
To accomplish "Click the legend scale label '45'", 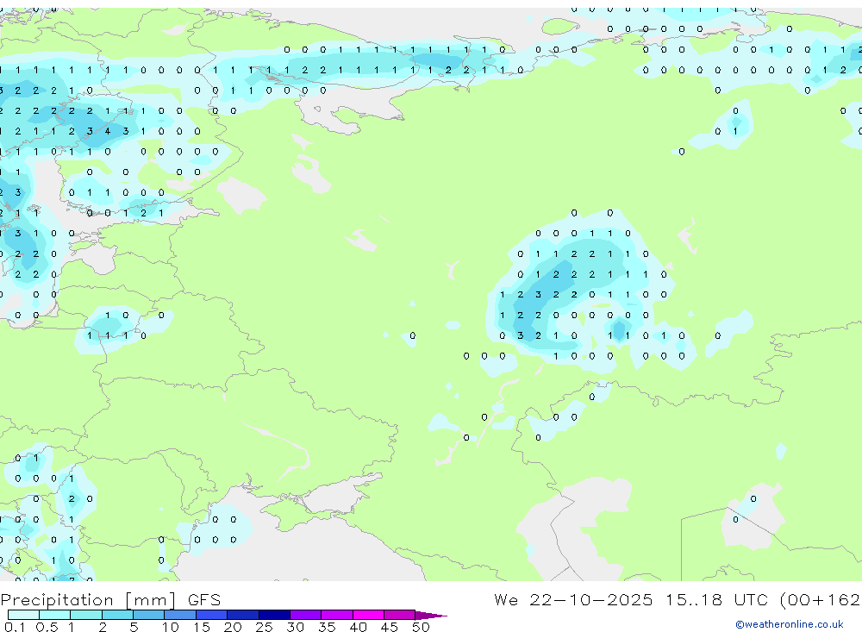I will point(390,627).
